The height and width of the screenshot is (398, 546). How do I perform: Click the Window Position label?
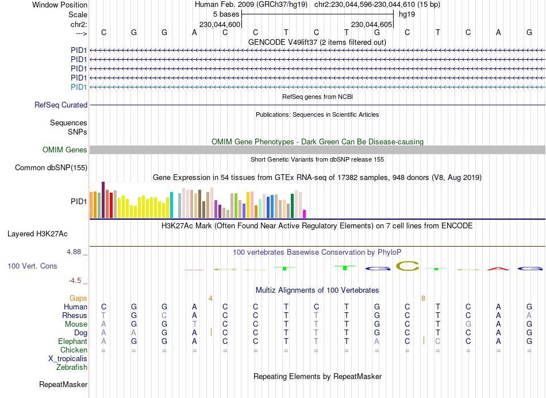(60, 5)
